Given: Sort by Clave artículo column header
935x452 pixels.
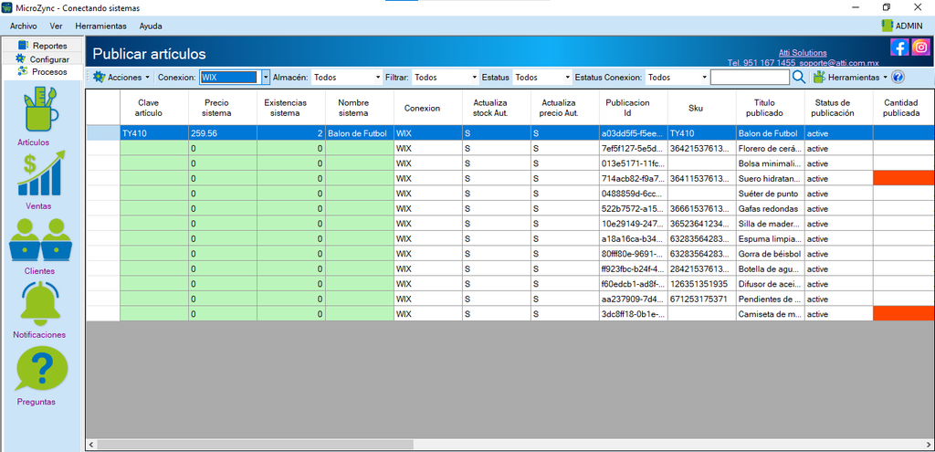Looking at the screenshot, I should (153, 108).
